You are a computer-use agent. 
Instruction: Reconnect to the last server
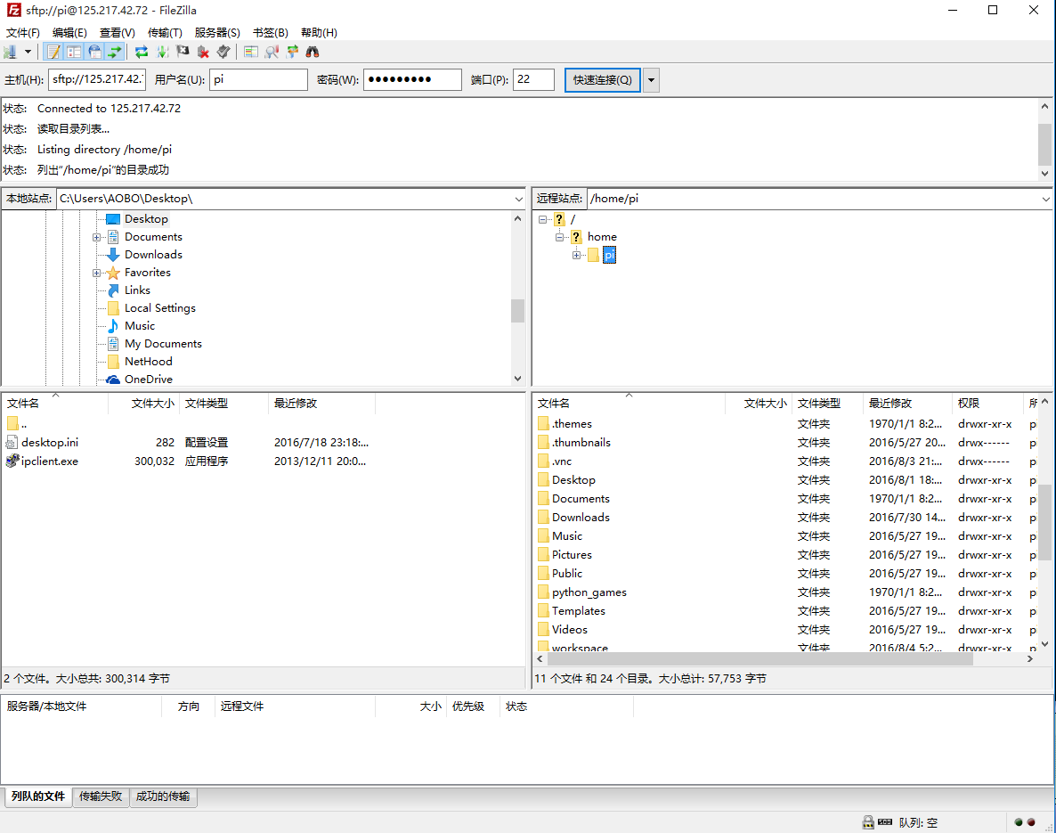(x=223, y=52)
